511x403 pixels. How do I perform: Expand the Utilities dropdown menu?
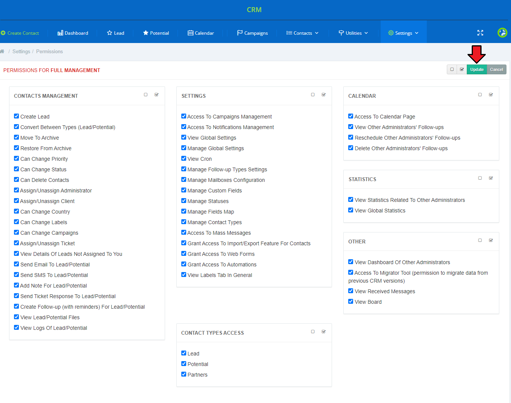pyautogui.click(x=353, y=33)
